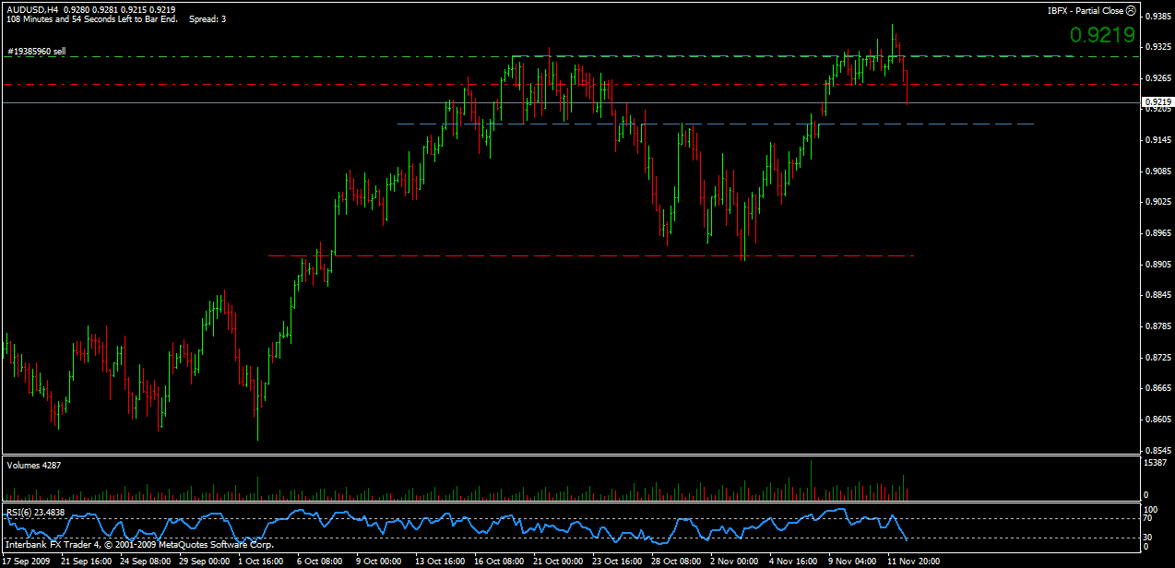Click the Expert Advisor sad-face status icon

coord(1133,10)
